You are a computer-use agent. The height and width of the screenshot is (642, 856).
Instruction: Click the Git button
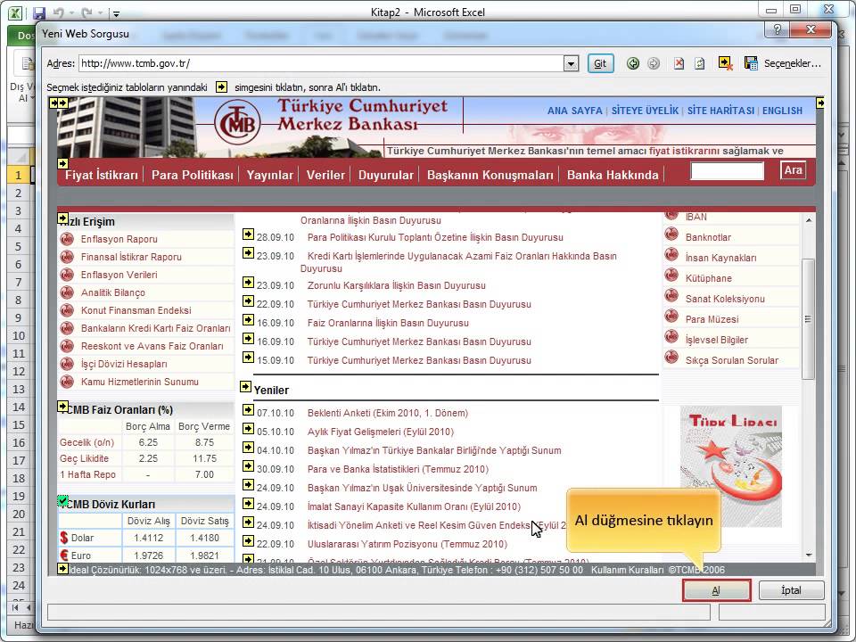pyautogui.click(x=600, y=63)
